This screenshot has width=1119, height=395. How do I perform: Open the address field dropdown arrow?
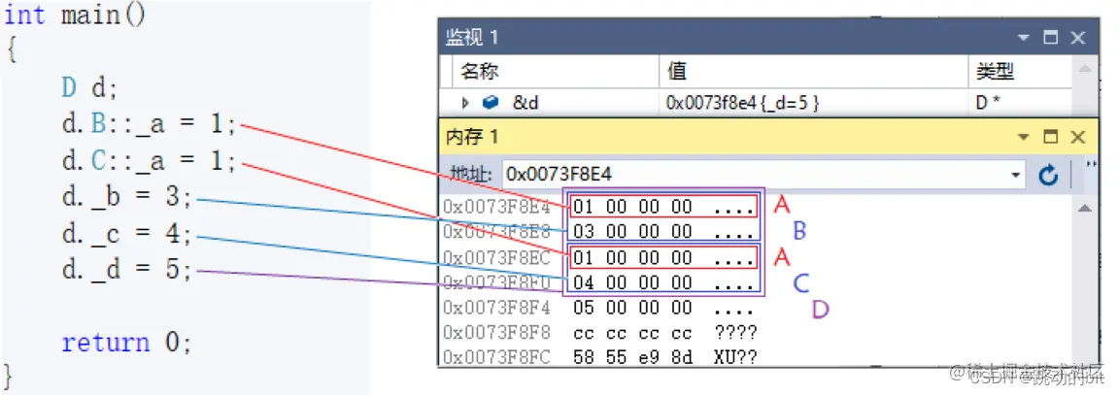1016,175
